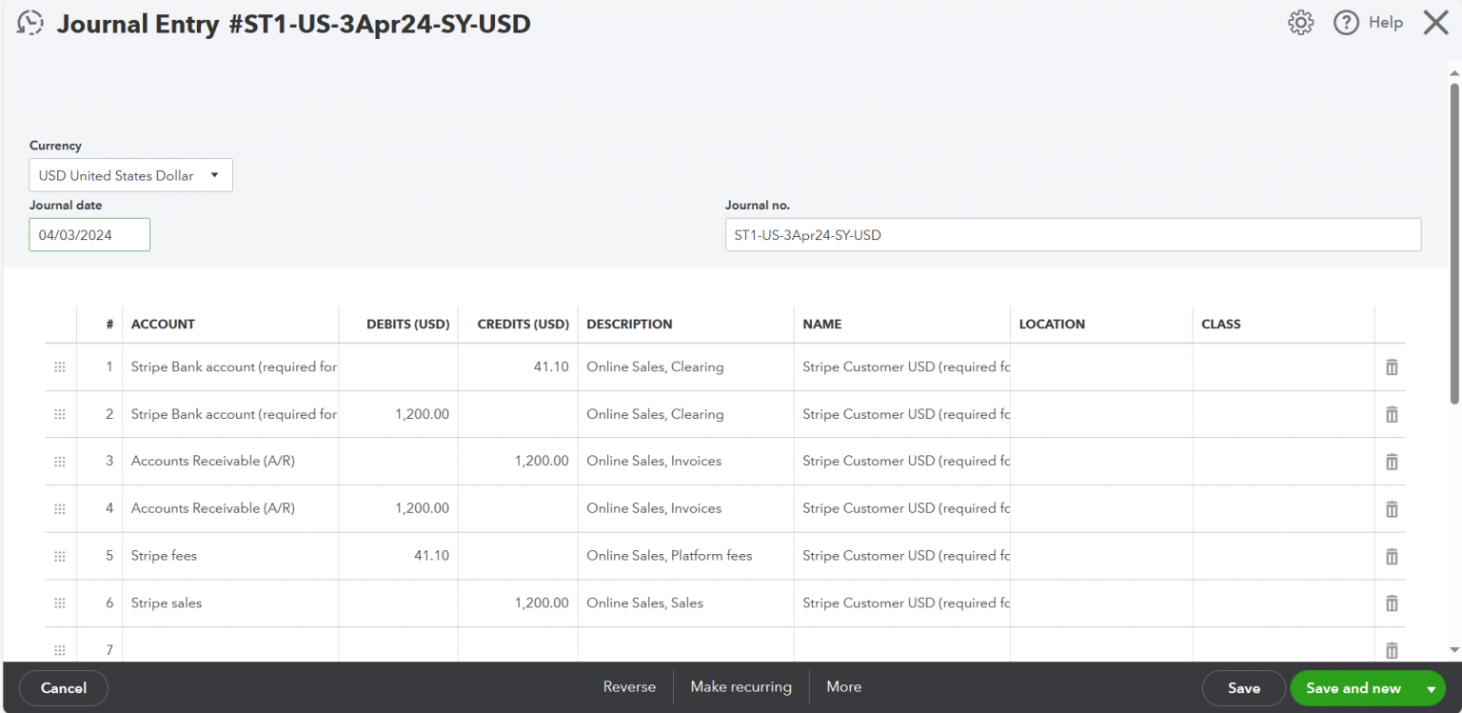Image resolution: width=1462 pixels, height=713 pixels.
Task: Open the gear settings icon
Action: [1300, 23]
